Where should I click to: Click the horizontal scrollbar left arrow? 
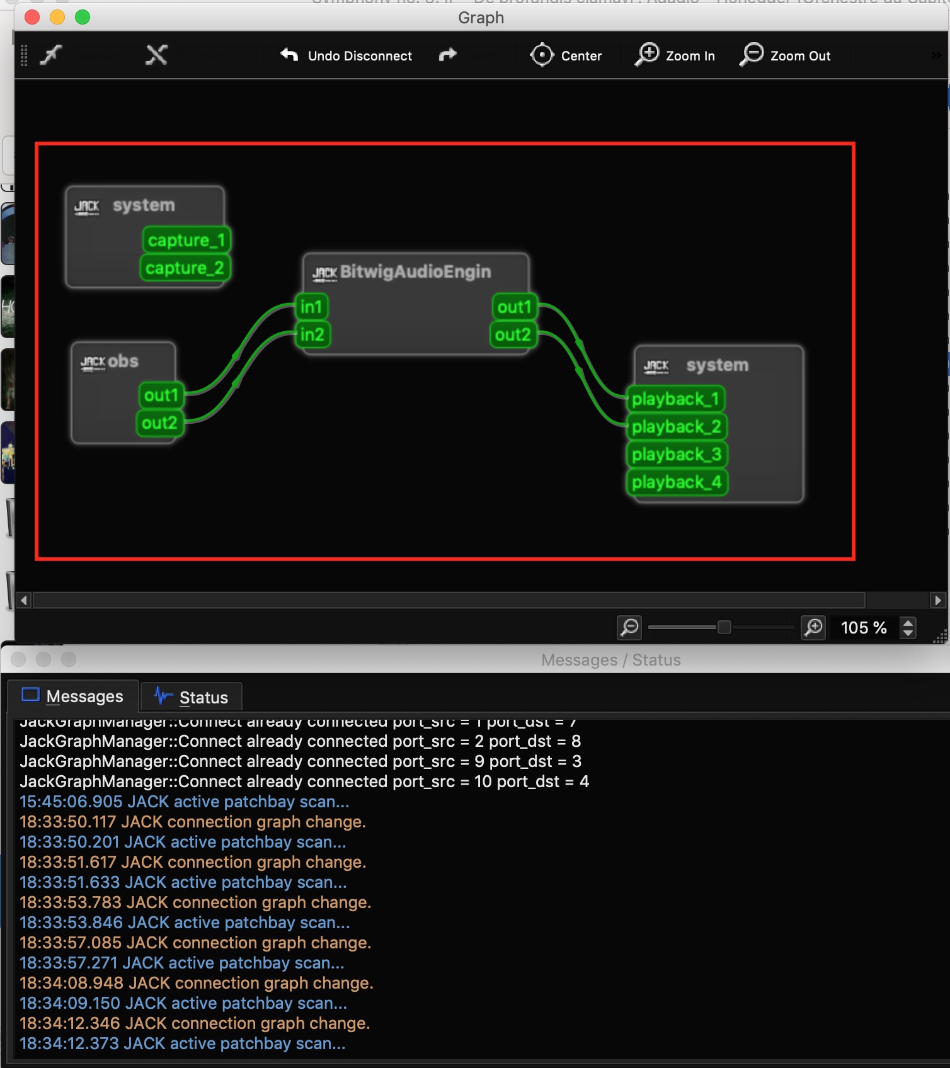pos(24,600)
